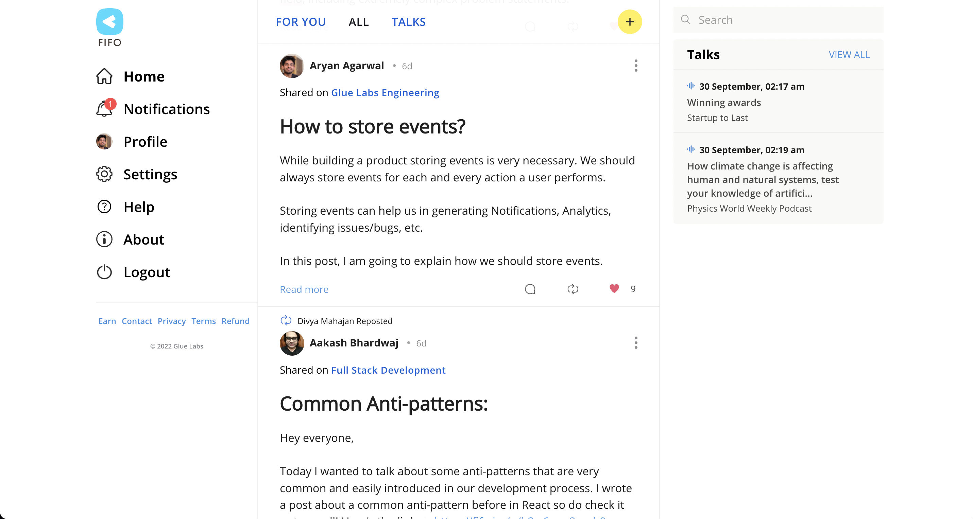Switch to the TALKS tab
Image resolution: width=973 pixels, height=519 pixels.
(x=408, y=22)
